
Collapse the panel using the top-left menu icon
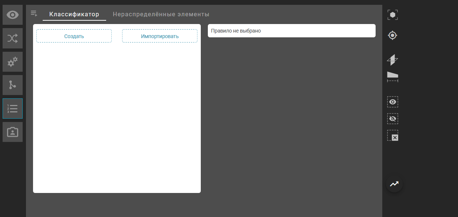(x=34, y=14)
